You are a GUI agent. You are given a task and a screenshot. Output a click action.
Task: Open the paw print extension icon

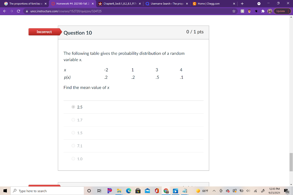(x=256, y=11)
